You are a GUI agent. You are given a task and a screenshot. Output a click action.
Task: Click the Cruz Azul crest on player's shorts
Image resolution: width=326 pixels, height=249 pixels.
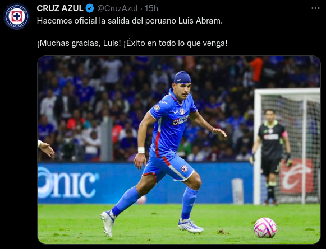[184, 169]
